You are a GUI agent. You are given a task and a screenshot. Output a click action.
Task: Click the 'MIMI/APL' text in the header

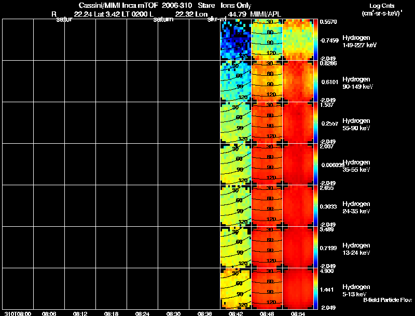pyautogui.click(x=266, y=14)
